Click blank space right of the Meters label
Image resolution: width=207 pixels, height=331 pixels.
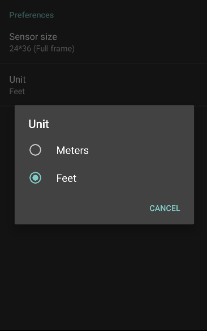click(x=139, y=150)
